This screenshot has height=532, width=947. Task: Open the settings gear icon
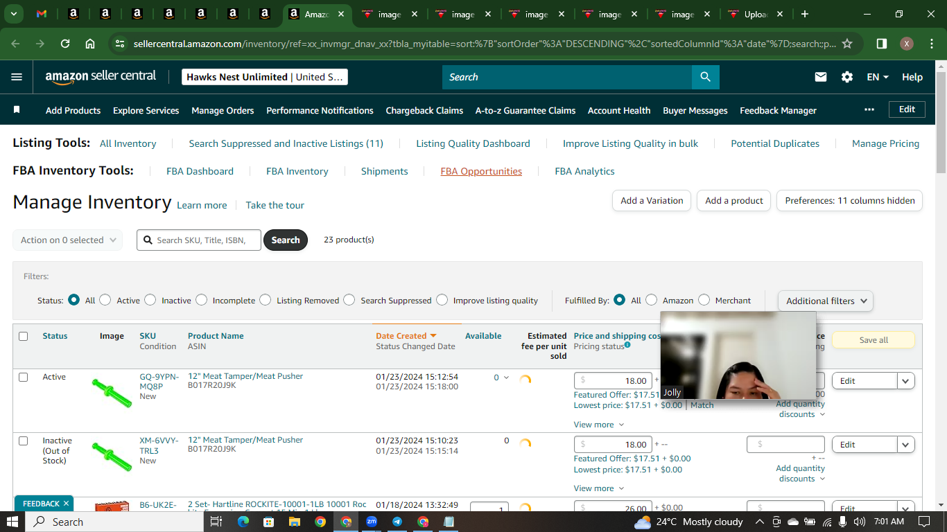(847, 77)
